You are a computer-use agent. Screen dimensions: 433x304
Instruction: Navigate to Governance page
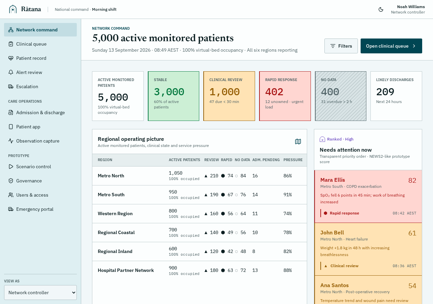(x=40, y=181)
